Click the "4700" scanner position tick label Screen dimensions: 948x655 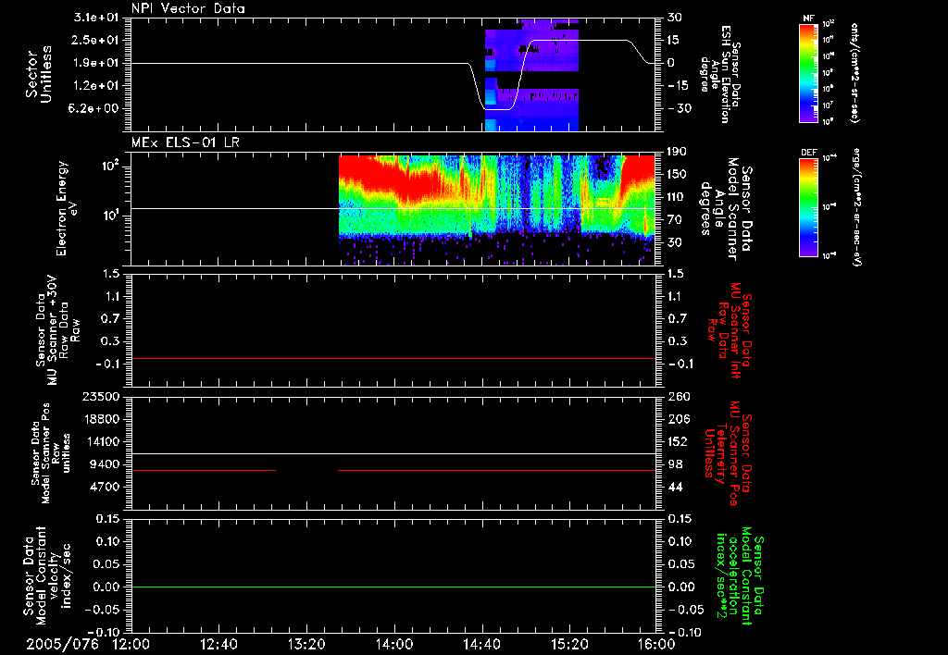point(106,487)
